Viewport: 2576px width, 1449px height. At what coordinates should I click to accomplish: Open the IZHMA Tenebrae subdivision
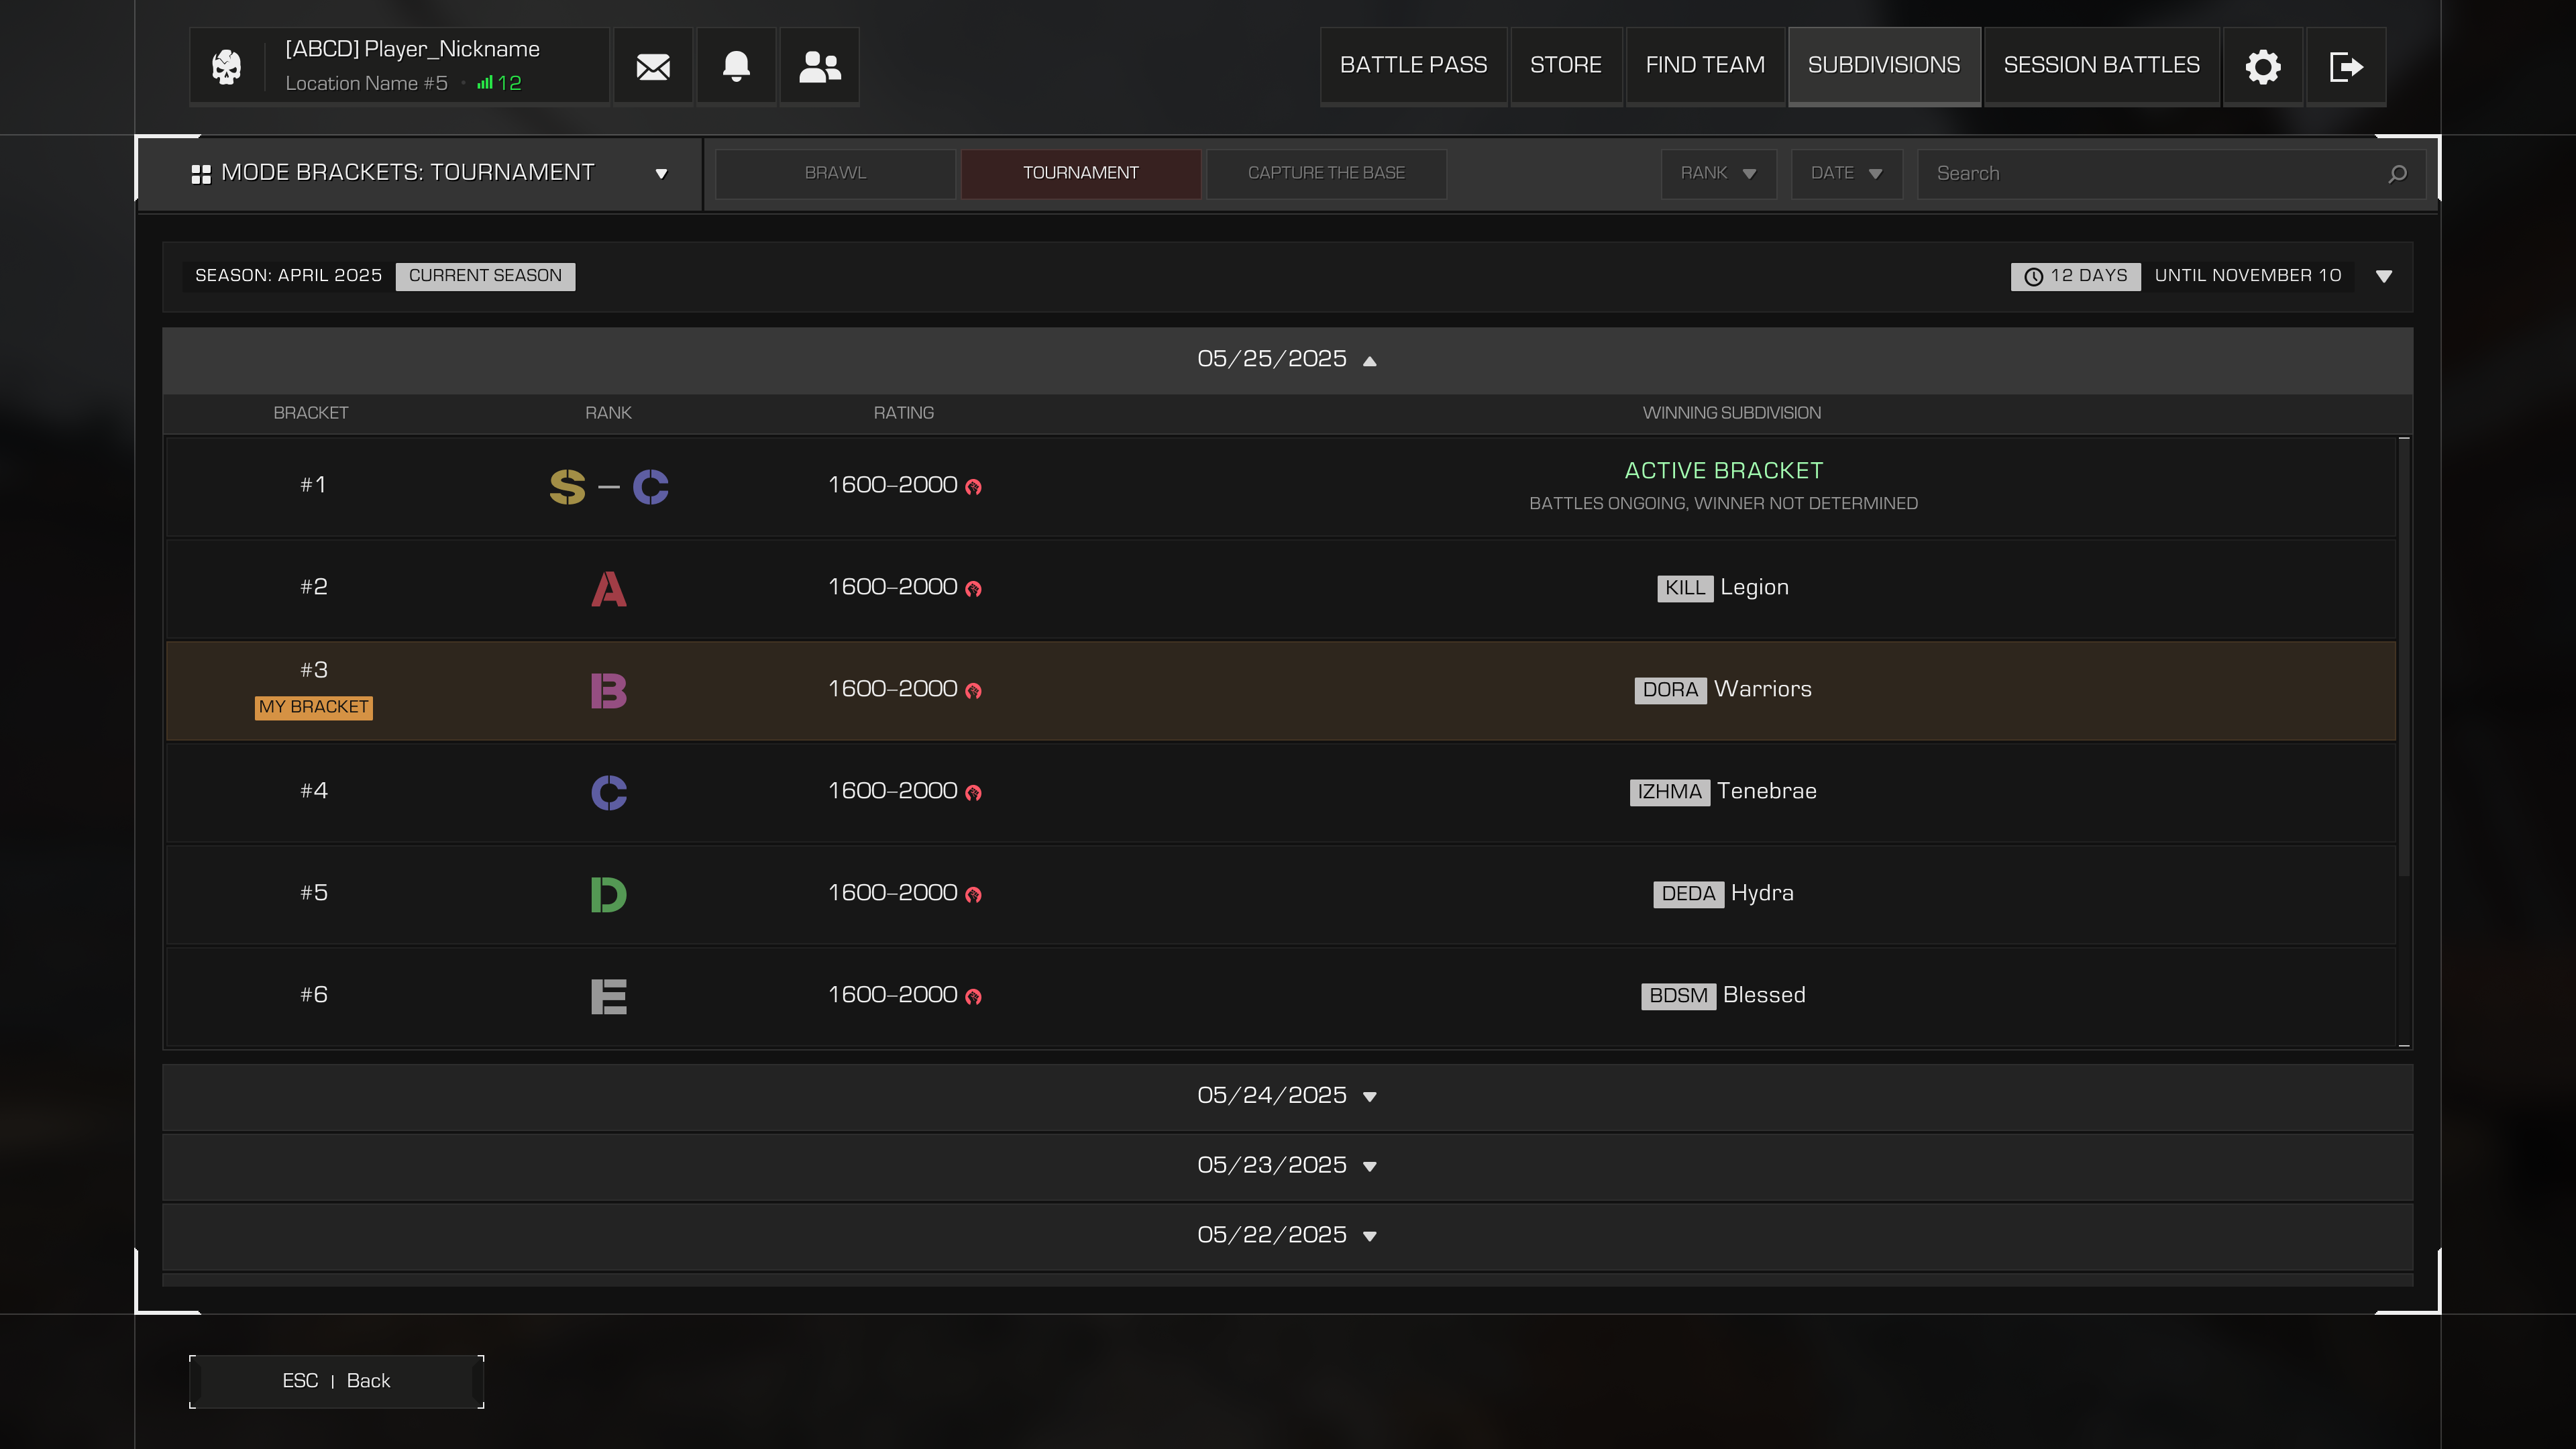(x=1723, y=792)
